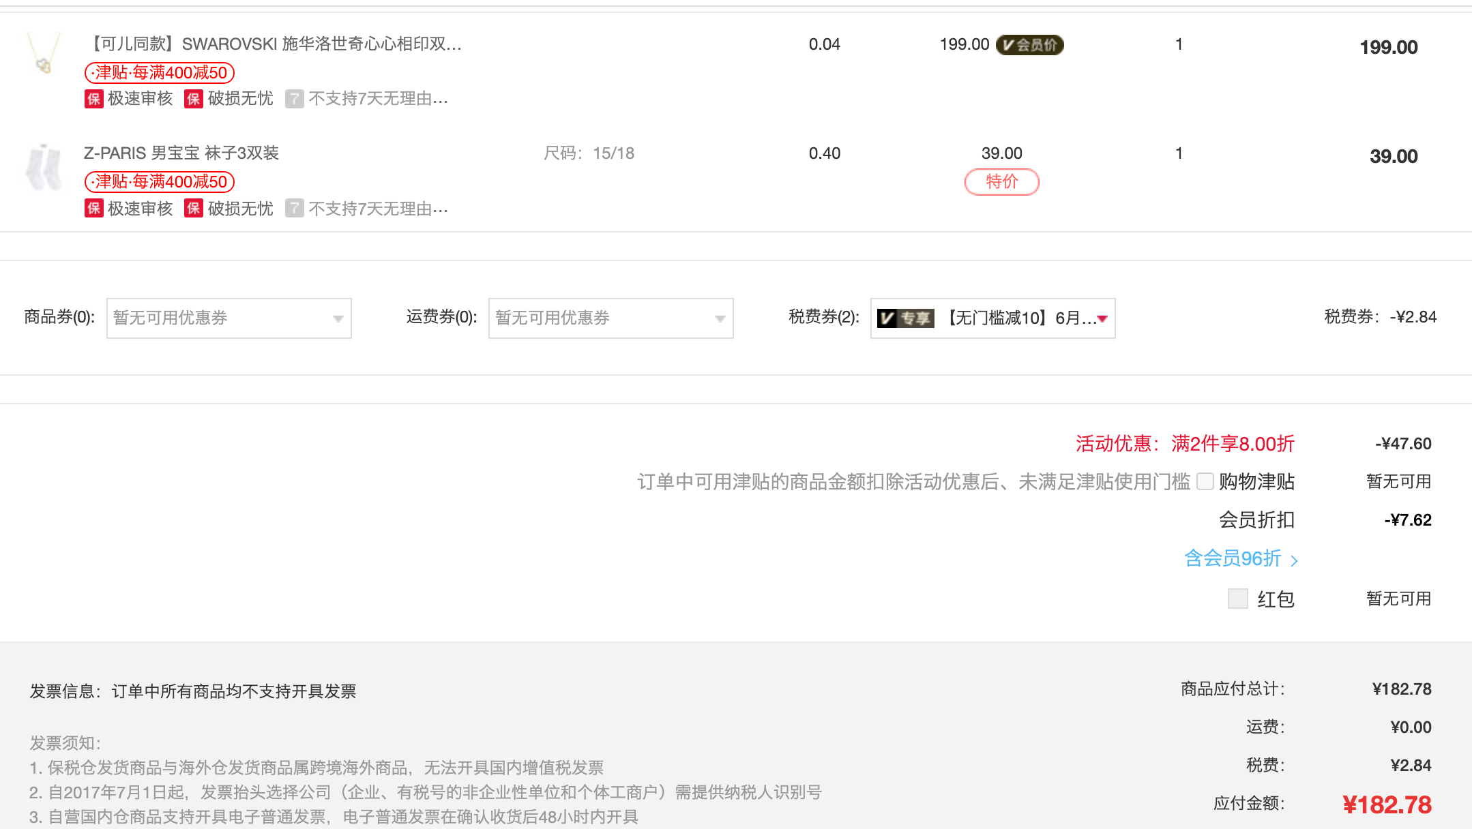Click the 应付金额 ¥182.78 red total
The width and height of the screenshot is (1472, 829).
pyautogui.click(x=1387, y=804)
